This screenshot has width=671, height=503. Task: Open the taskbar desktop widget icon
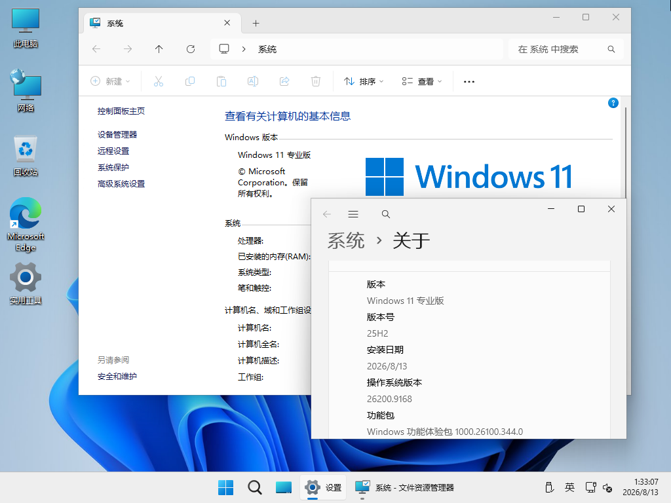coord(283,487)
